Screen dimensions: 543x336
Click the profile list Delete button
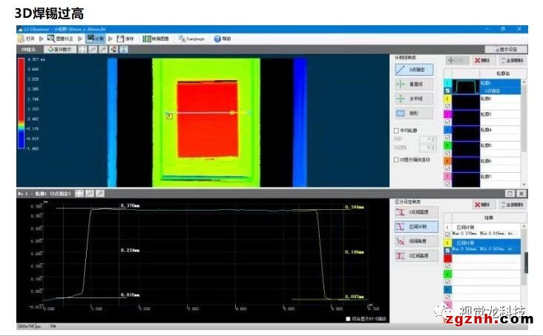click(x=482, y=59)
